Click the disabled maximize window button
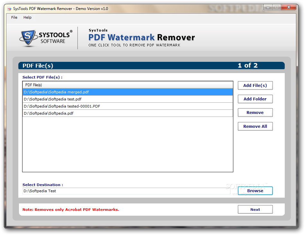 (277, 7)
